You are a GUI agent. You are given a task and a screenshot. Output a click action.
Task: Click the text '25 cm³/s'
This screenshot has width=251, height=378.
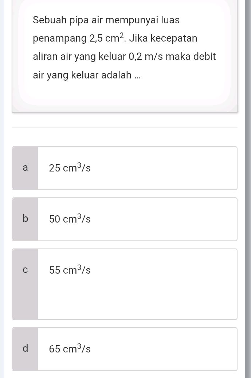(70, 168)
